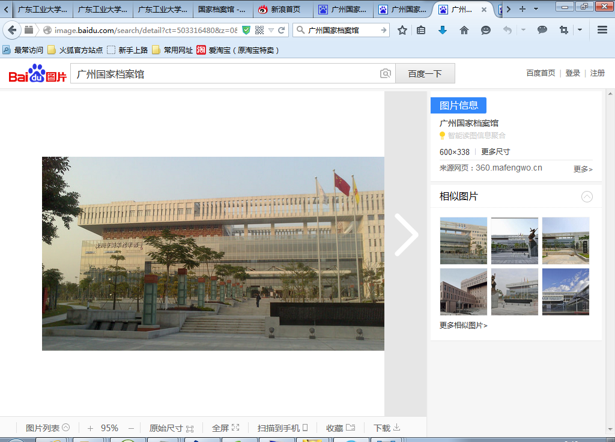Image resolution: width=615 pixels, height=442 pixels.
Task: Select the first similar image thumbnail
Action: (464, 240)
